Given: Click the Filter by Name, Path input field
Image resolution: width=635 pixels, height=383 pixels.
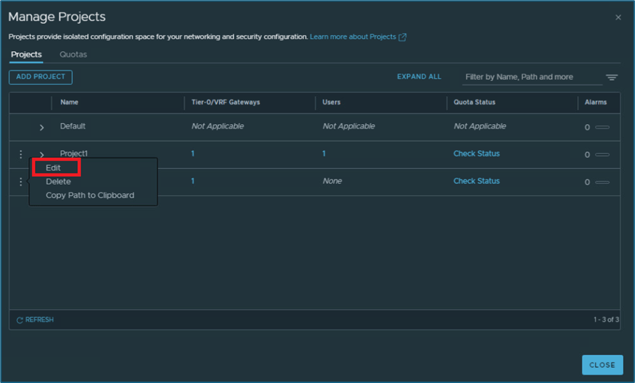Looking at the screenshot, I should coord(531,77).
